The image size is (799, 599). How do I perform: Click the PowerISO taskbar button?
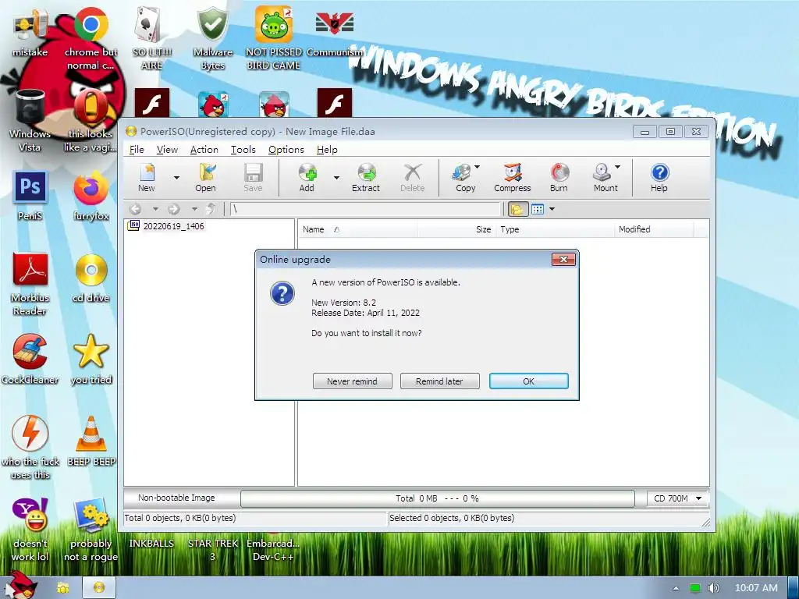[99, 588]
